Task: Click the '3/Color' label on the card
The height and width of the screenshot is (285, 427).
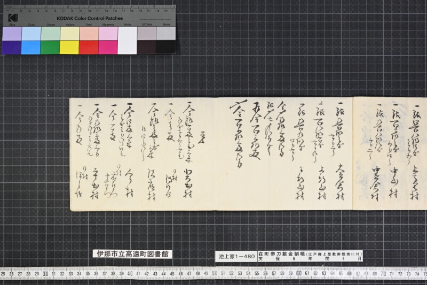Action: (x=147, y=25)
